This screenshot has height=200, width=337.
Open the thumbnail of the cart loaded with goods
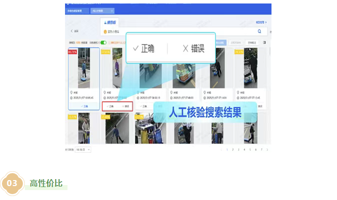pos(184,76)
